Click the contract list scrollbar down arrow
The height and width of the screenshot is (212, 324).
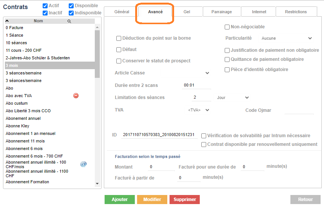(x=97, y=184)
